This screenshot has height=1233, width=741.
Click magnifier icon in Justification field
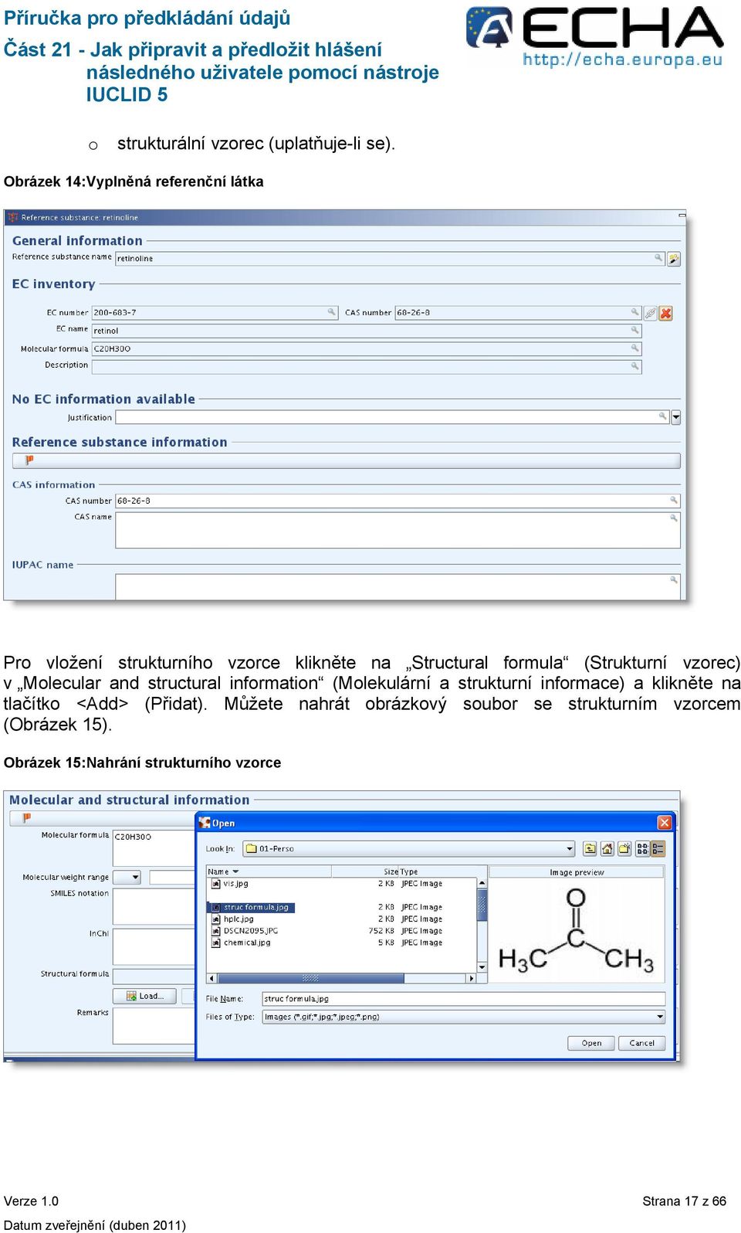[663, 416]
